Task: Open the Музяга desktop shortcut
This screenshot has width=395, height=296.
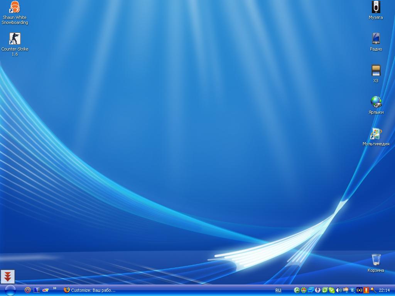Action: (376, 7)
